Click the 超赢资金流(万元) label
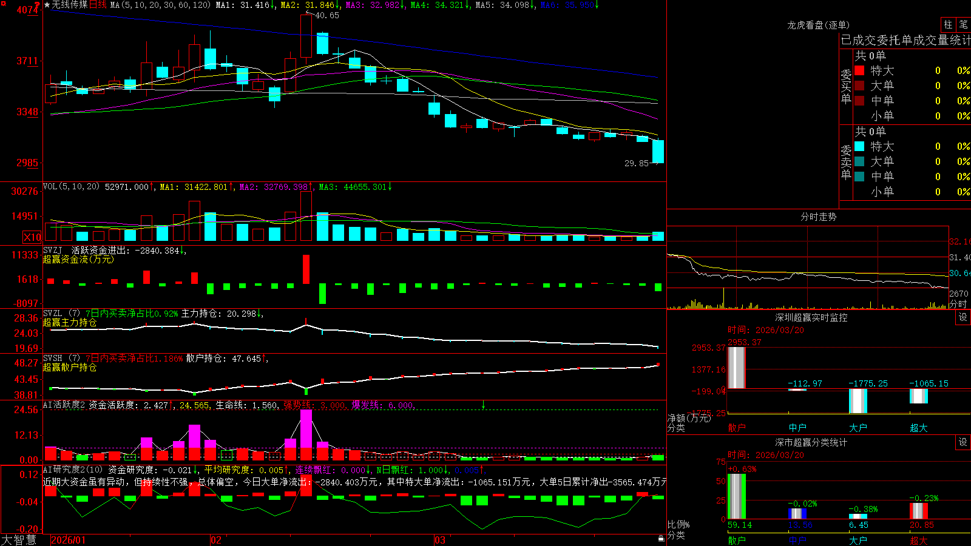The width and height of the screenshot is (971, 546). coord(78,259)
